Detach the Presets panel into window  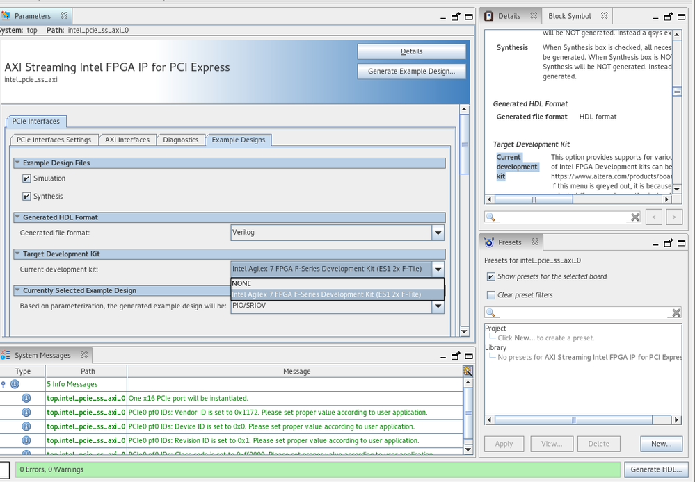point(669,243)
